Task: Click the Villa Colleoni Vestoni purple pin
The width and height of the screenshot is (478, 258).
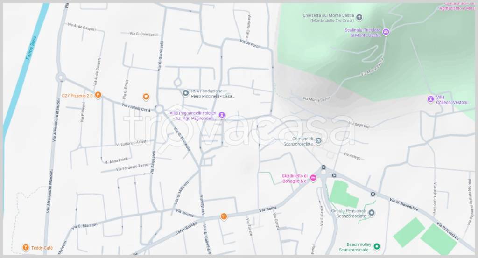Action: tap(430, 99)
